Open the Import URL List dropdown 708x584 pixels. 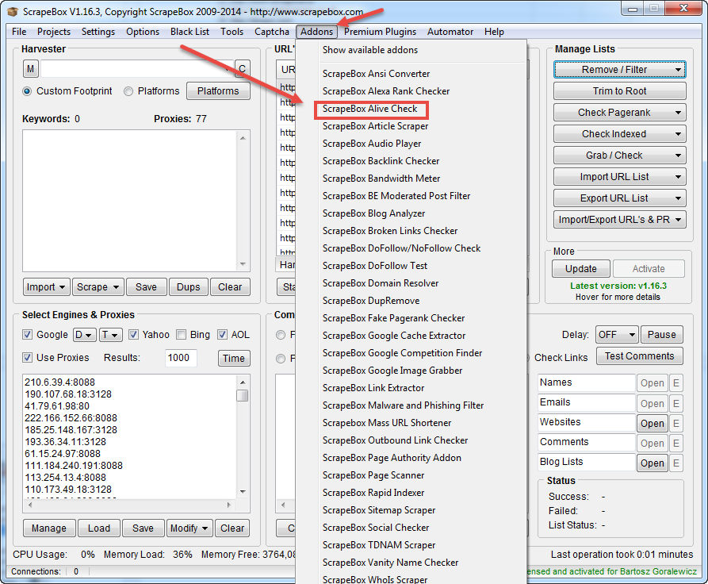tap(619, 177)
